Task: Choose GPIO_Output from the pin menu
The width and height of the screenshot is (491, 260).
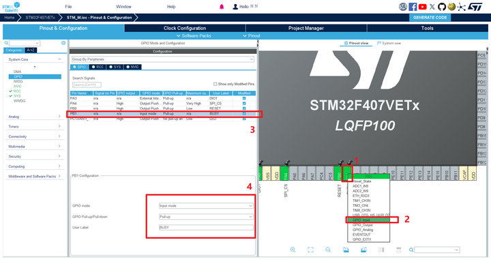Action: click(x=363, y=225)
